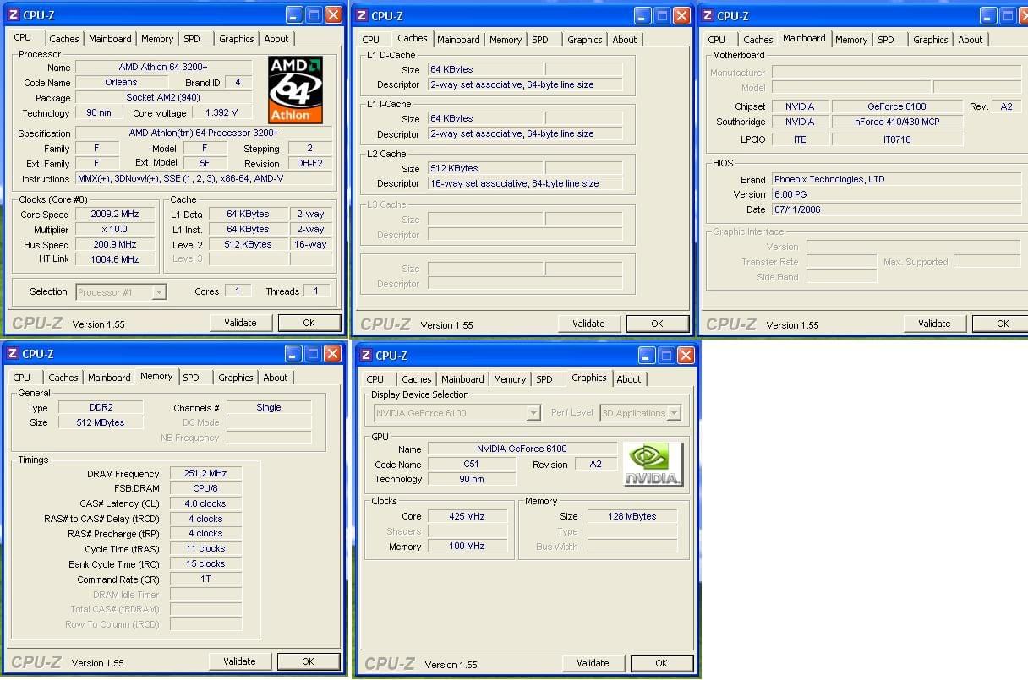Click CPU-Z title icon in Graphics tab window
Image resolution: width=1028 pixels, height=680 pixels.
click(366, 356)
